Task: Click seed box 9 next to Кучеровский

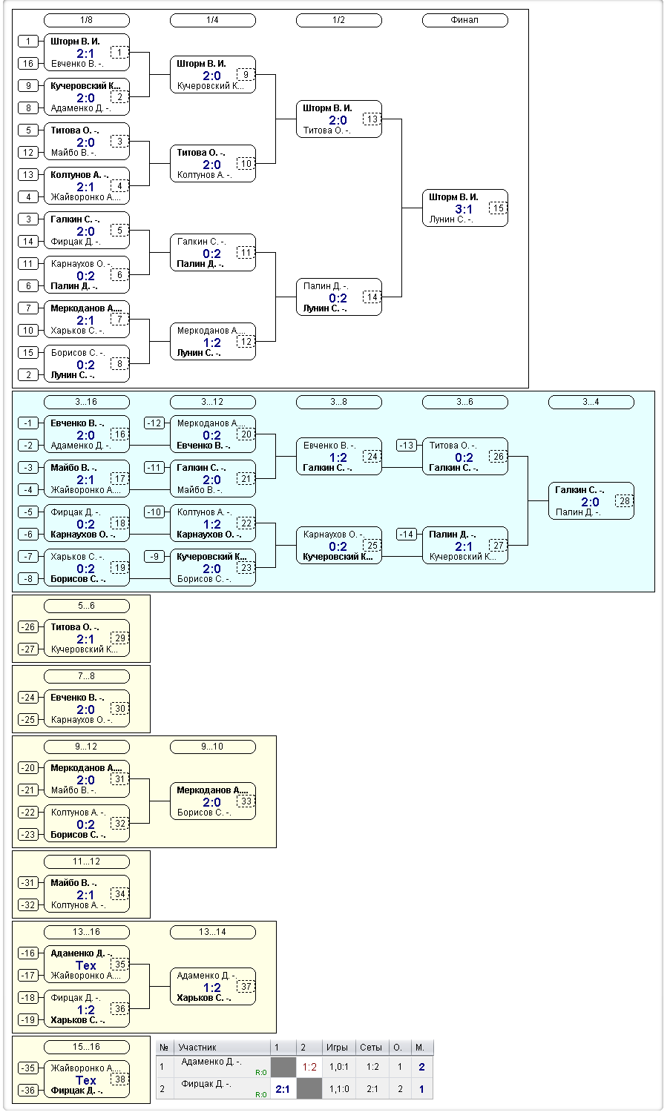Action: tap(28, 86)
